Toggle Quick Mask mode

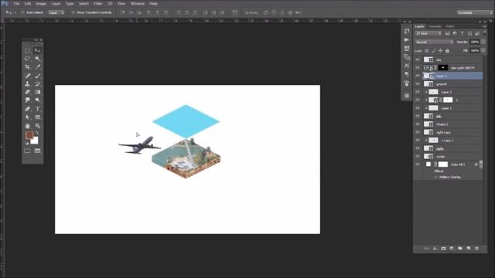28,151
